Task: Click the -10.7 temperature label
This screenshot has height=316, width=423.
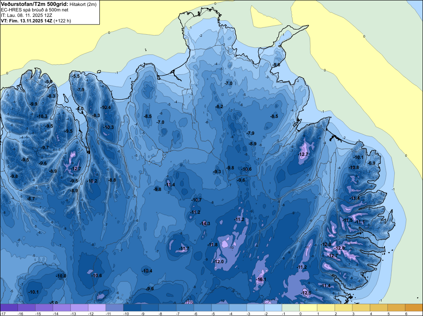Action: pyautogui.click(x=196, y=200)
